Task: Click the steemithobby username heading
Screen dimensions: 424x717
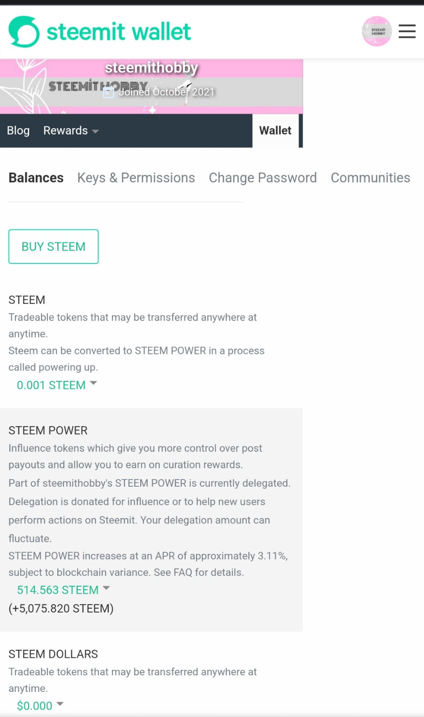Action: coord(151,68)
